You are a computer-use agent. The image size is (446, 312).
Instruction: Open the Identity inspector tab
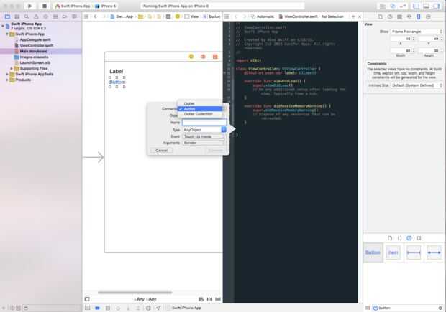[x=399, y=16]
